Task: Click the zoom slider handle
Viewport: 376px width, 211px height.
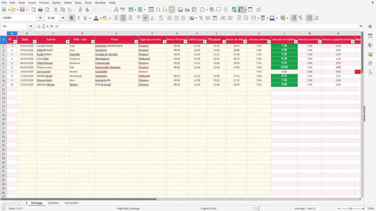Action: (x=351, y=208)
